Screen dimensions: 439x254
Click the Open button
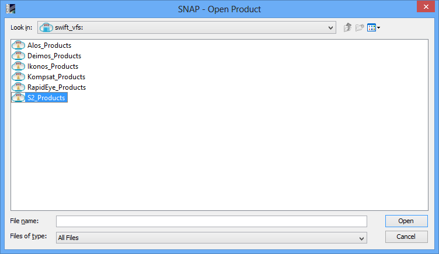pos(406,221)
